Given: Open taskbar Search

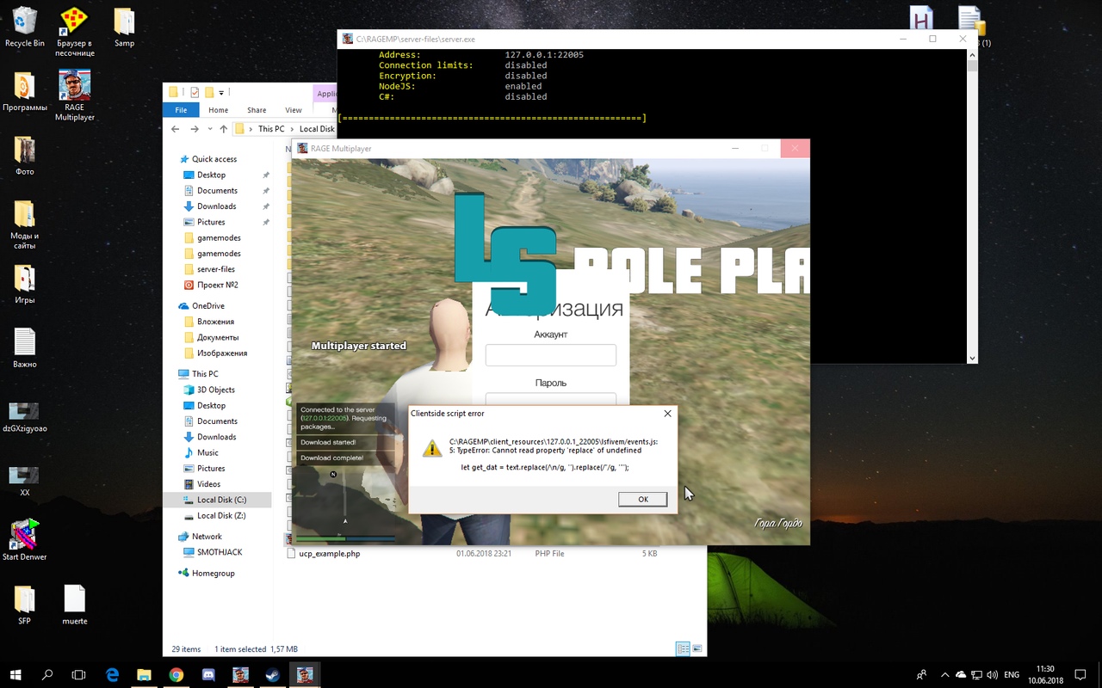Looking at the screenshot, I should click(x=47, y=675).
